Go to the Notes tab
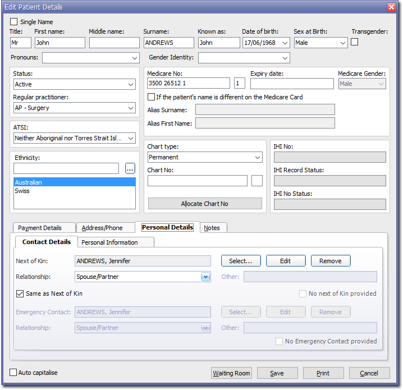The height and width of the screenshot is (390, 403). pos(212,228)
